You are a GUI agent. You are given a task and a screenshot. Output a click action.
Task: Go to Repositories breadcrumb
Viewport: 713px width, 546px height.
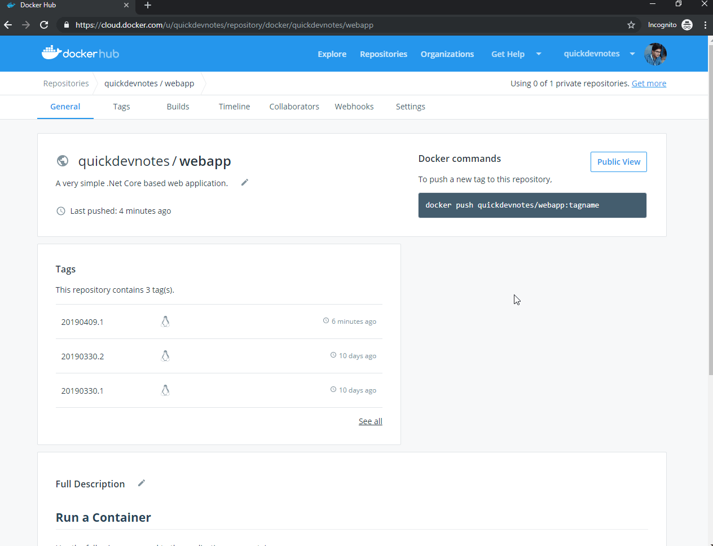[x=66, y=83]
